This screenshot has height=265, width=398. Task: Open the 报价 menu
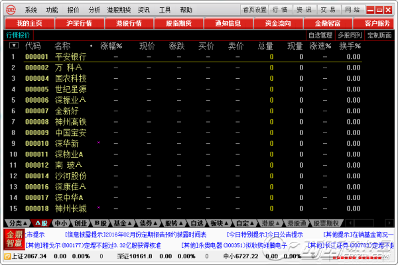(74, 10)
